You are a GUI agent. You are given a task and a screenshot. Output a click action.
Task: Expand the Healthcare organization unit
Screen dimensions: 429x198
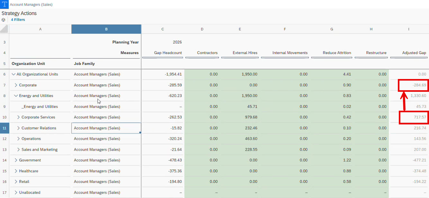pos(16,171)
